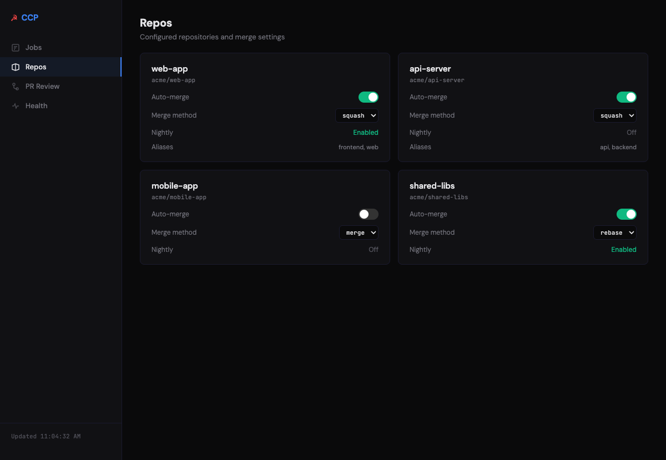Click the web-app Auto-merge label
The height and width of the screenshot is (460, 666).
(170, 97)
